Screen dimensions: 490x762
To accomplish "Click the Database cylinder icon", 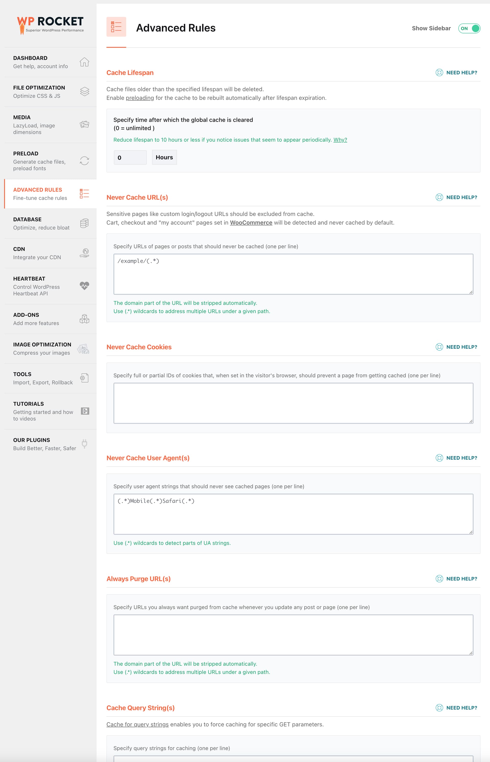I will tap(84, 223).
